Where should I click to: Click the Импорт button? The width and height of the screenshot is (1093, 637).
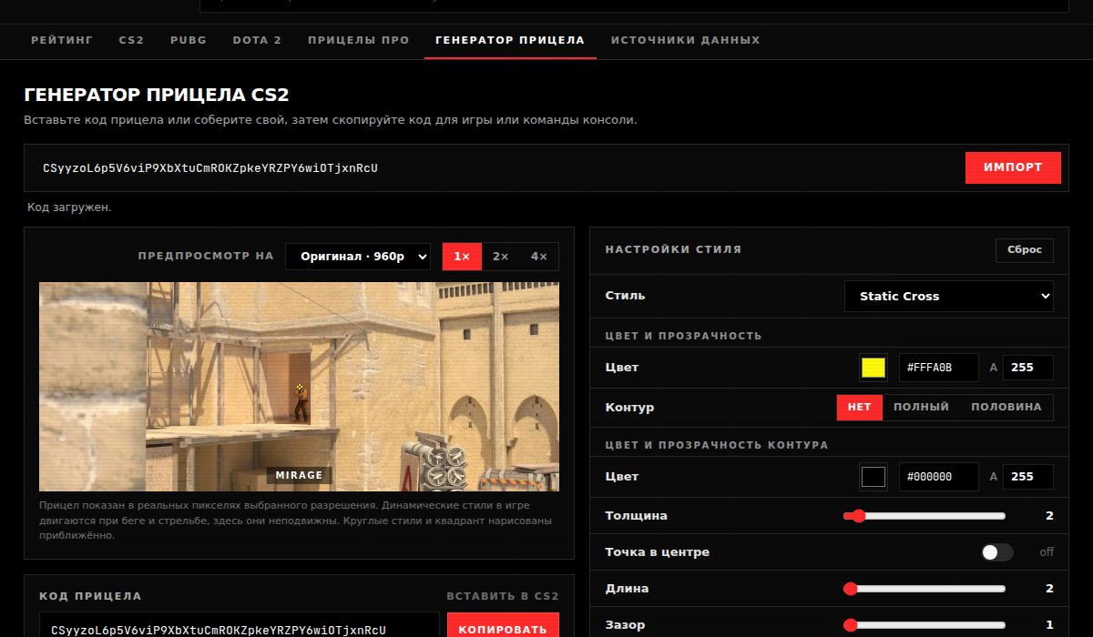pos(1013,168)
